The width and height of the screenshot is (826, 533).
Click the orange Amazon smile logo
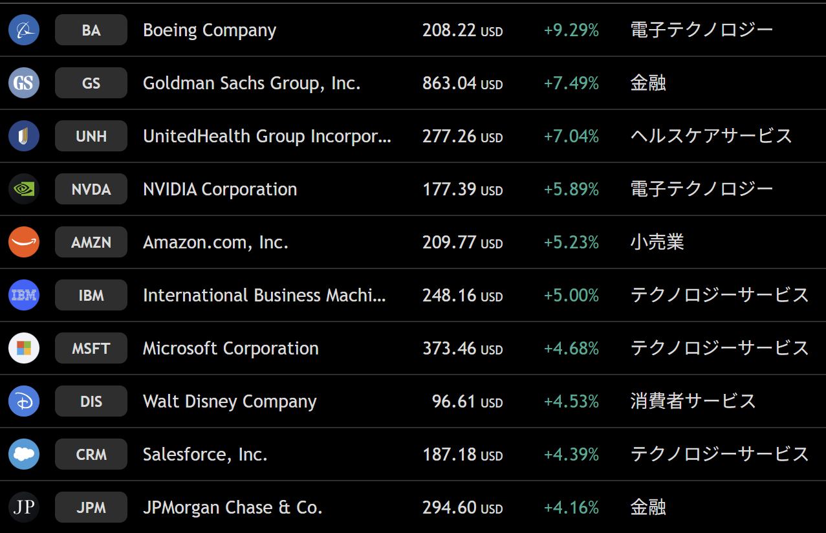point(24,242)
